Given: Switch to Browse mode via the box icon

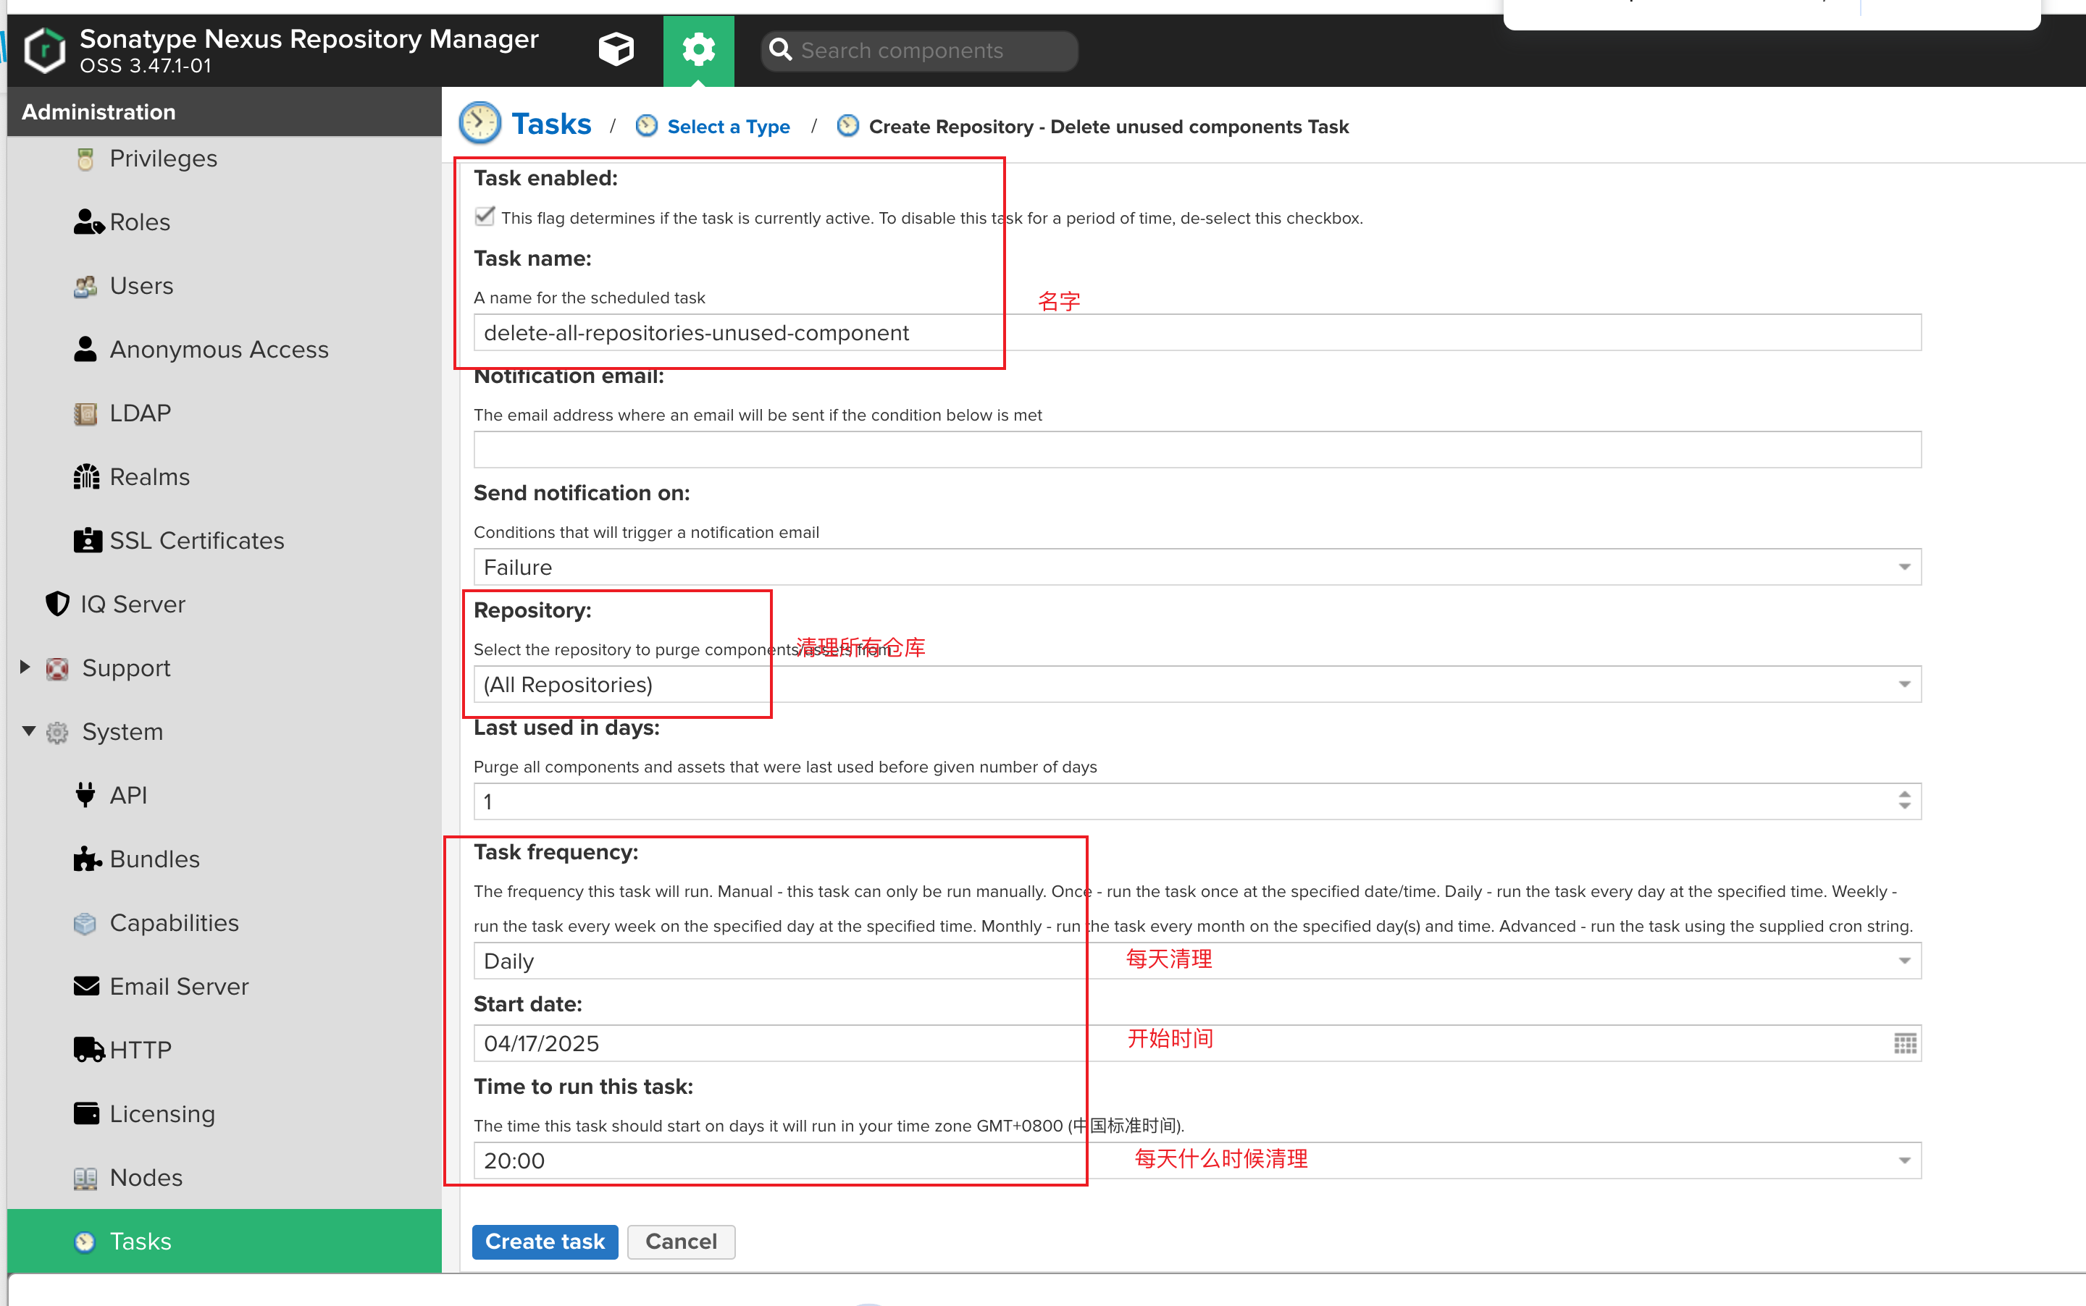Looking at the screenshot, I should click(616, 49).
